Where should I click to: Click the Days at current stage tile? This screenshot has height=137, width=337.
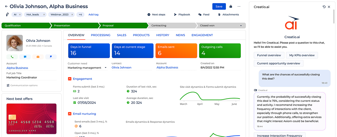133,51
